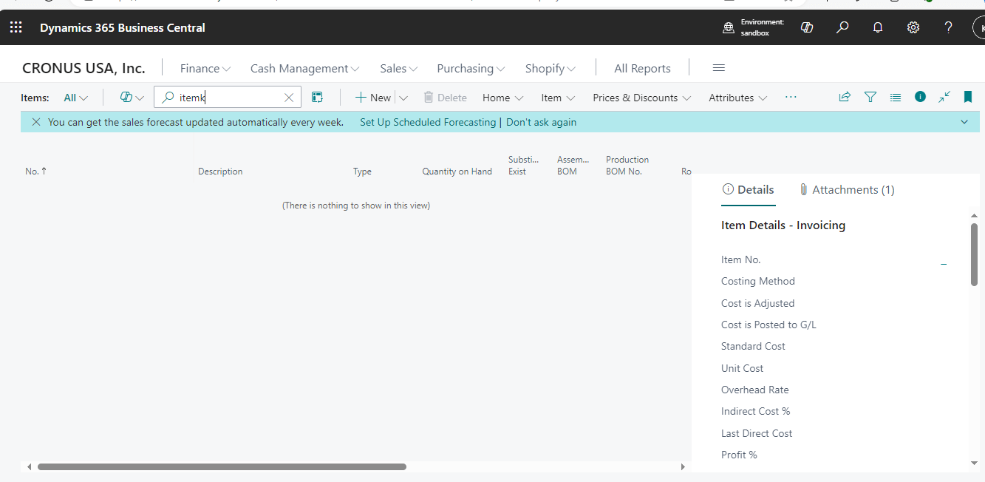
Task: Click the Share icon on the Items toolbar
Action: click(x=844, y=97)
